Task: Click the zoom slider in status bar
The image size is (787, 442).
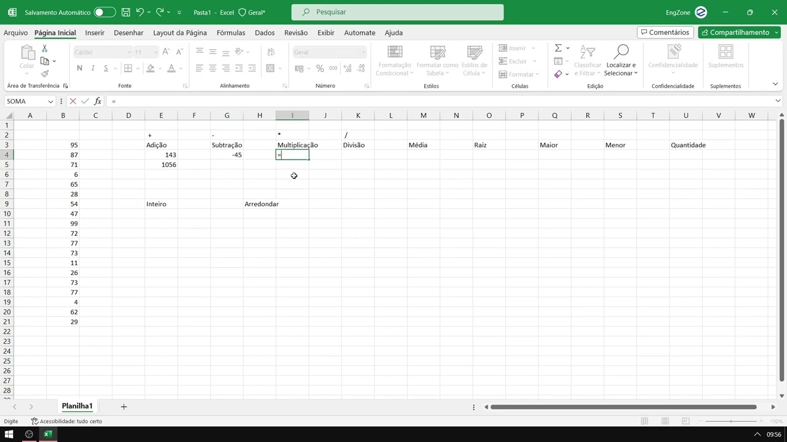Action: (732, 421)
